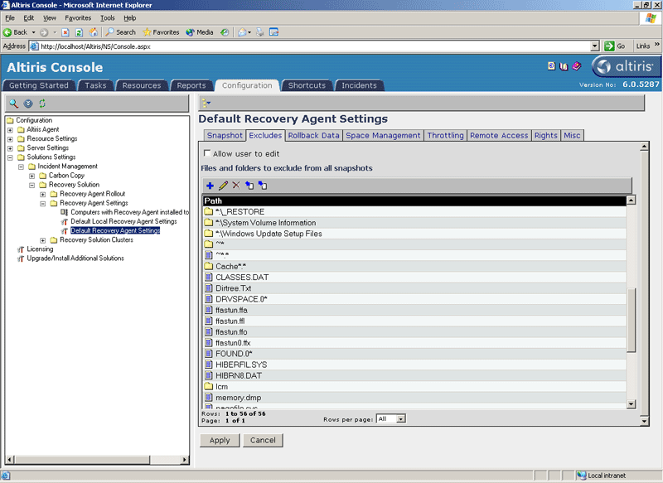The width and height of the screenshot is (663, 483).
Task: Expand the Altiris Agent tree node
Action: 10,130
